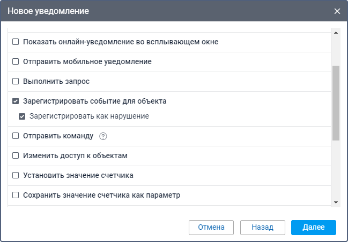Enable Показать онлайн-уведомление во всплывающем окне
The width and height of the screenshot is (348, 242).
click(x=16, y=42)
